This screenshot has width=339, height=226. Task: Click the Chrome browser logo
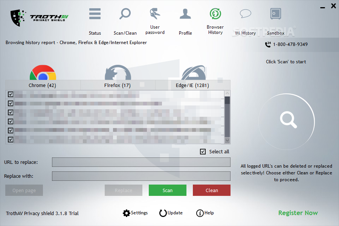[x=43, y=72]
